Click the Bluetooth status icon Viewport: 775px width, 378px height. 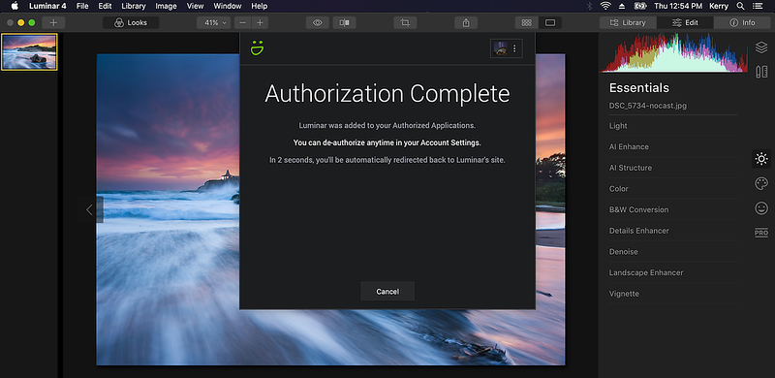point(589,6)
